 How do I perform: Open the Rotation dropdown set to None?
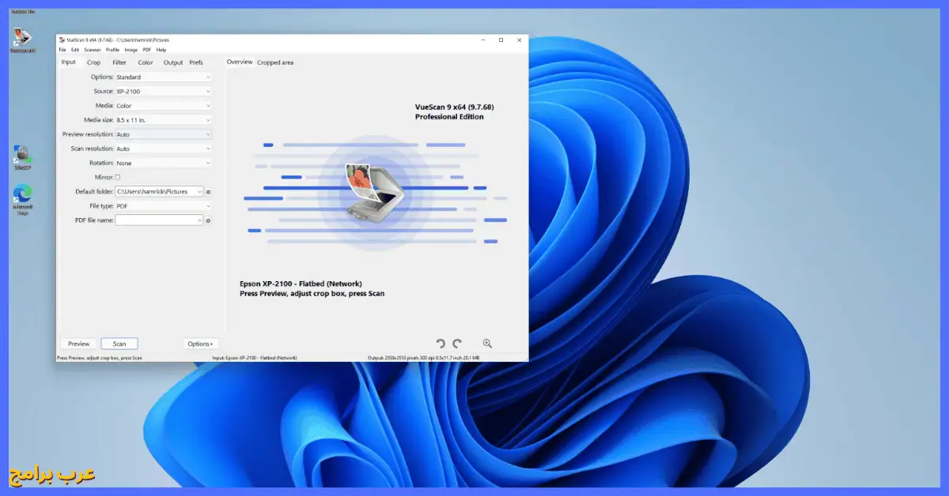[x=164, y=163]
